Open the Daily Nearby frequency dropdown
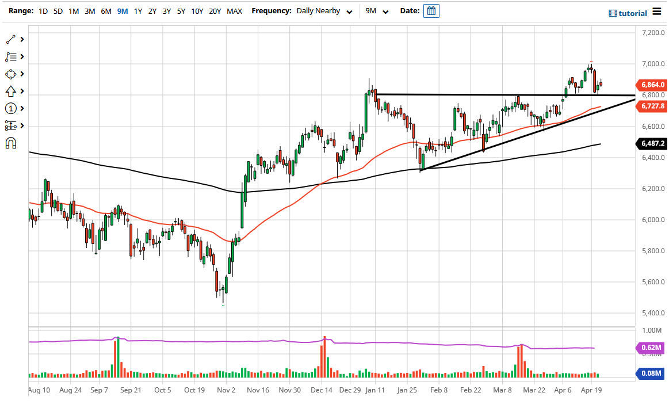The height and width of the screenshot is (404, 669). 325,11
